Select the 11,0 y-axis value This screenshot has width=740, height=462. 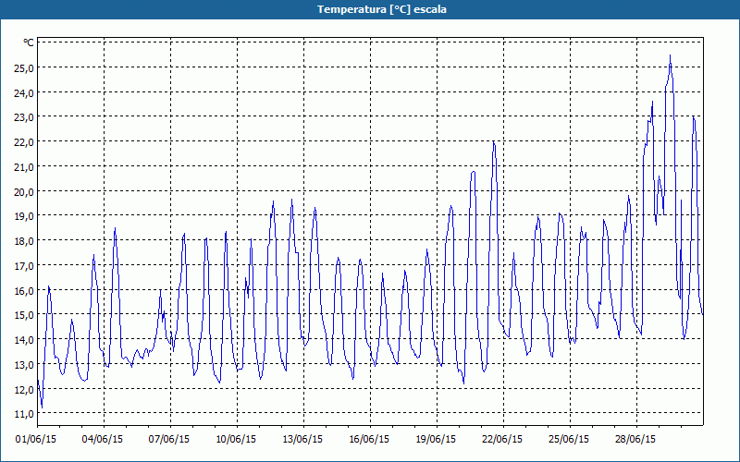24,414
